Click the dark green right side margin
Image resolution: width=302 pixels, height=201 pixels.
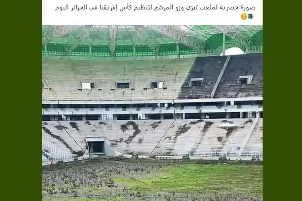282,100
